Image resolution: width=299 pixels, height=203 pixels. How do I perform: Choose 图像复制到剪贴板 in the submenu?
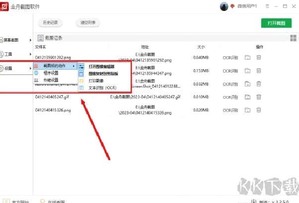(103, 74)
